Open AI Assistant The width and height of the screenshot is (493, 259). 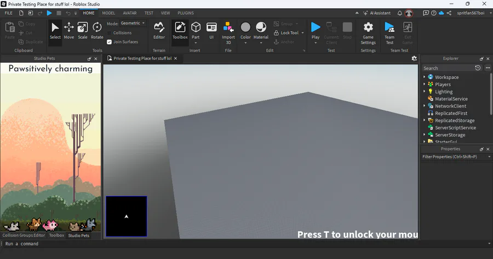pyautogui.click(x=377, y=13)
